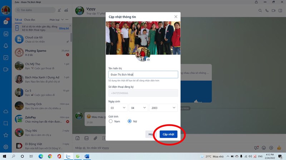
Task: Select the Nữ gender radio button
Action: pos(129,121)
